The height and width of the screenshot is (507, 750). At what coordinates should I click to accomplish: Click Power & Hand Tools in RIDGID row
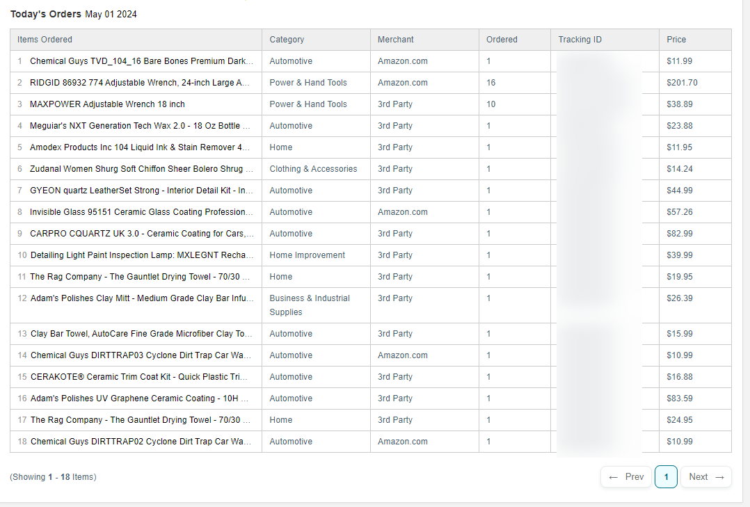click(308, 83)
